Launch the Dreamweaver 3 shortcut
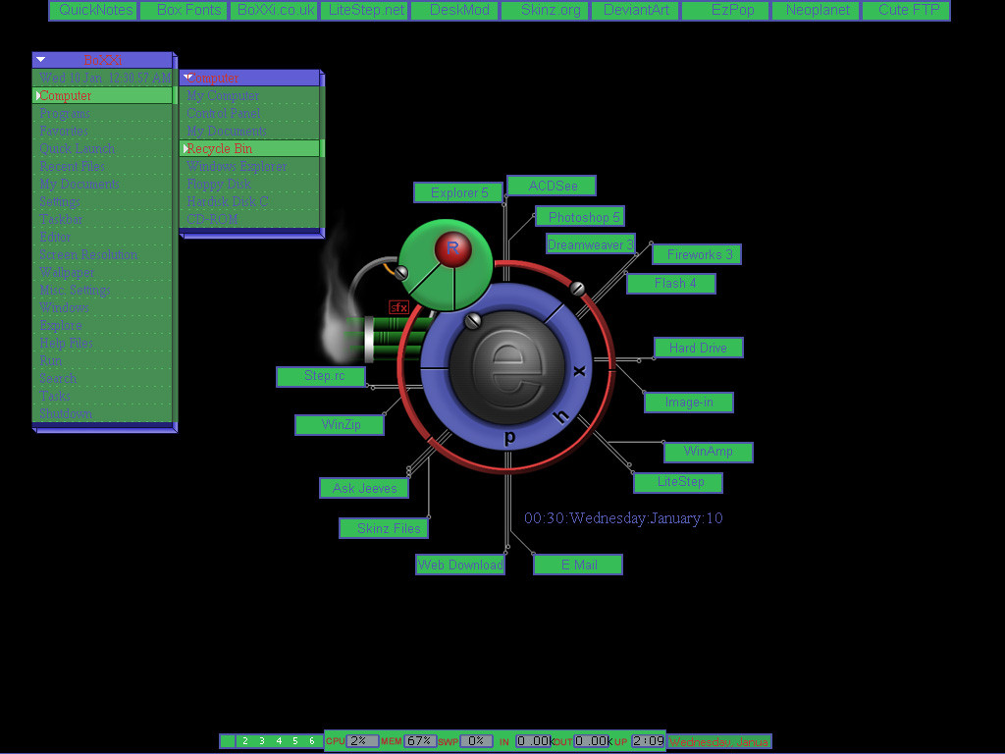This screenshot has width=1005, height=754. (591, 244)
